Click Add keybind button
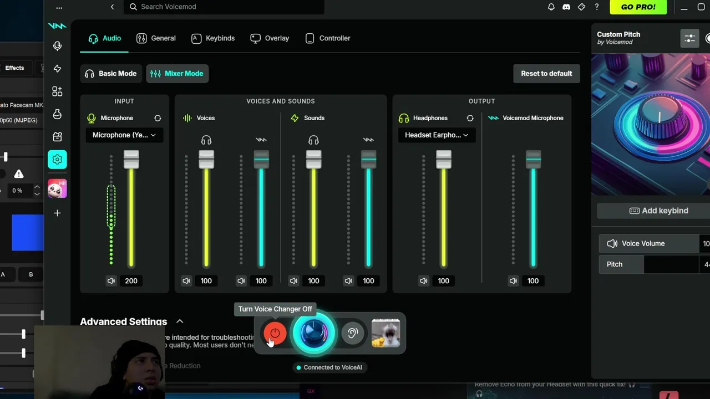This screenshot has width=710, height=399. pos(658,211)
